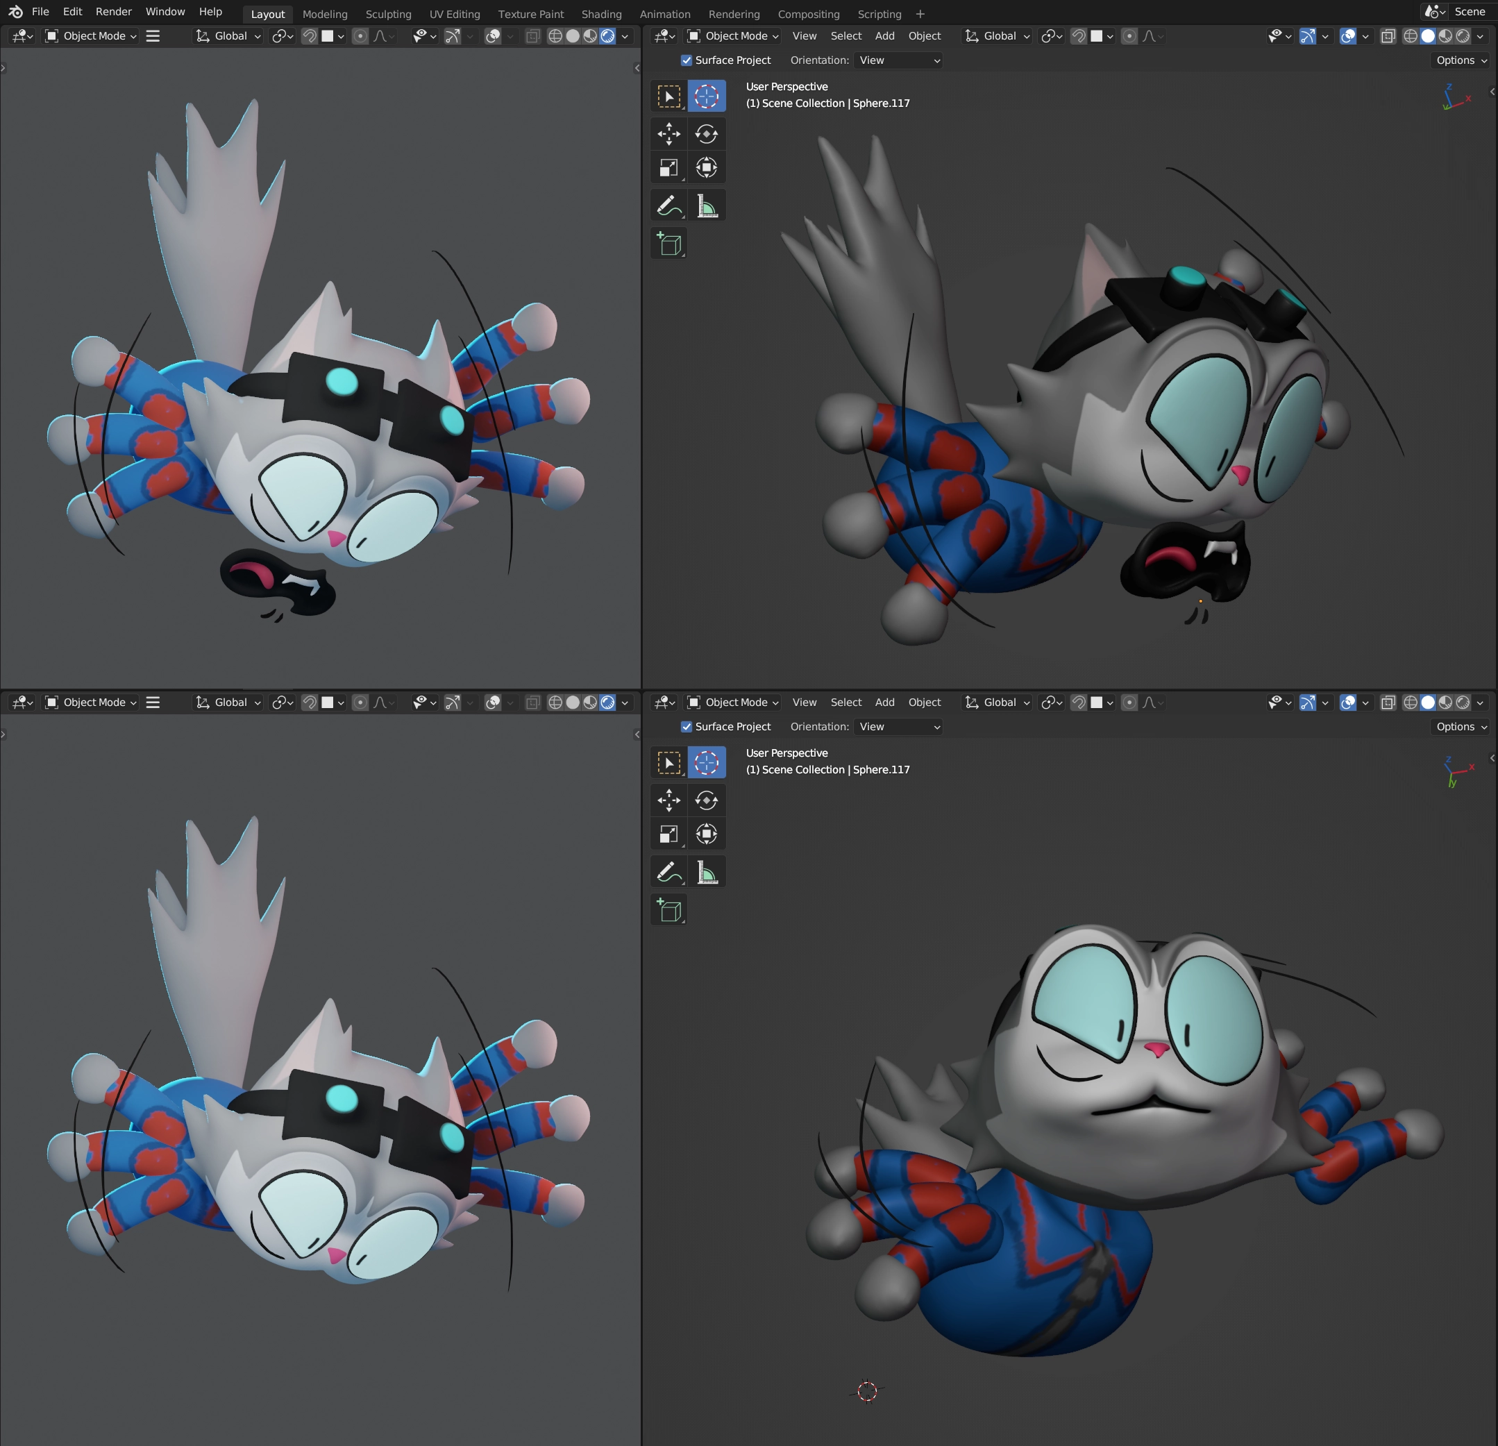Select the Move tool in top viewport

(x=668, y=134)
